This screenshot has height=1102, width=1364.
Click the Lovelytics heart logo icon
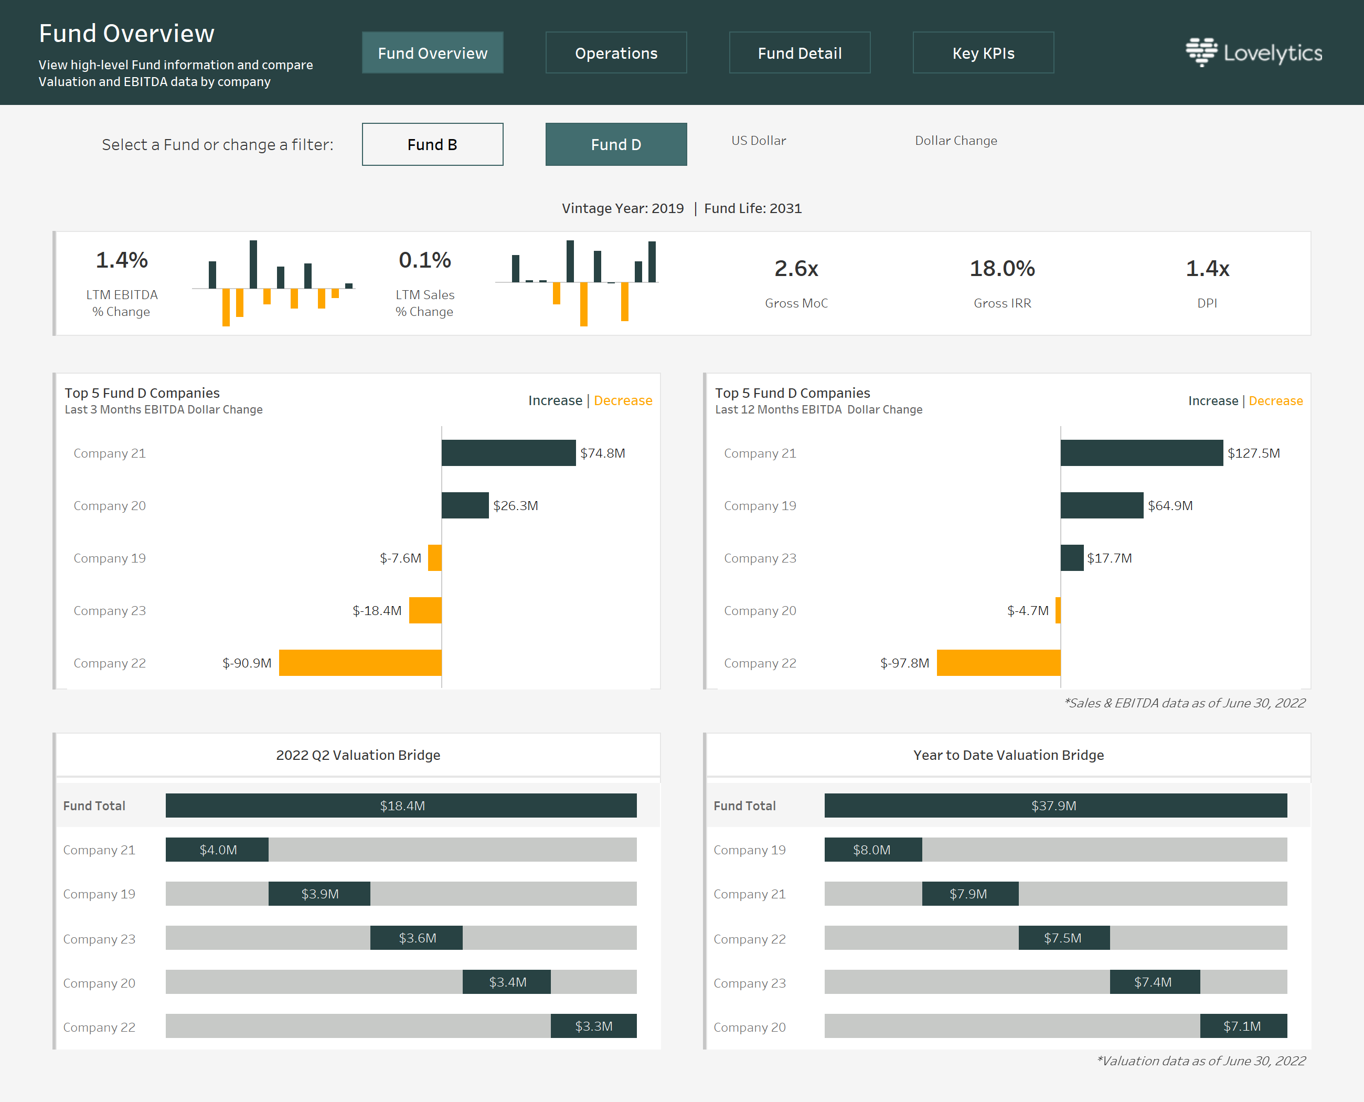[1200, 52]
